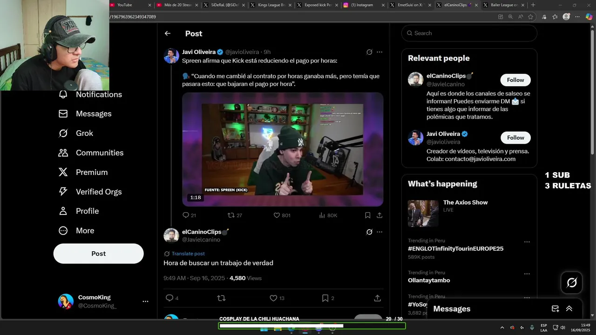Image resolution: width=596 pixels, height=335 pixels.
Task: Switch to Instagram browser tab
Action: click(x=364, y=5)
